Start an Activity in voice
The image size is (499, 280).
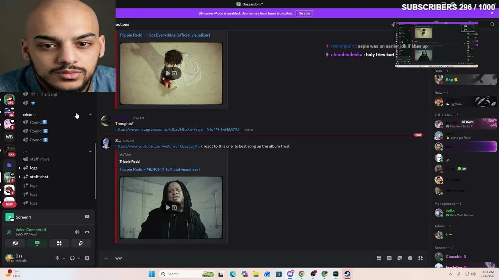pos(59,243)
